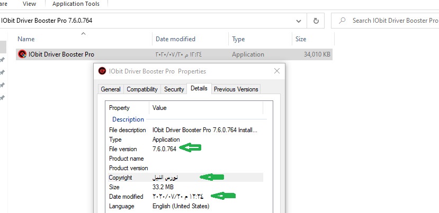This screenshot has width=439, height=213.
Task: Open the View ribbon tab
Action: pos(30,4)
